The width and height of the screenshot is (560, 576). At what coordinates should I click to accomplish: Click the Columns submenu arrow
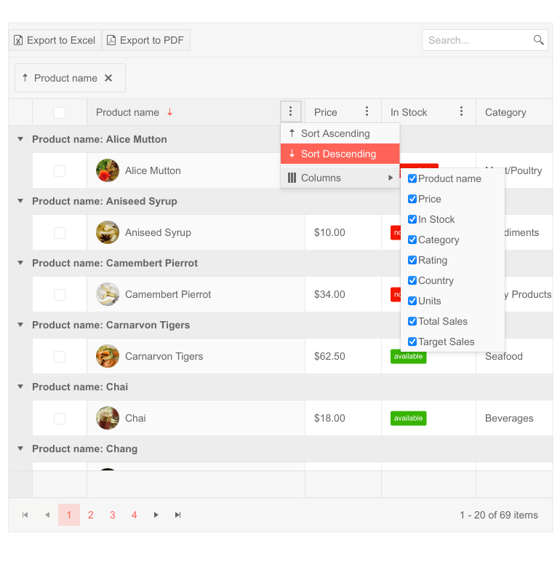(x=391, y=178)
